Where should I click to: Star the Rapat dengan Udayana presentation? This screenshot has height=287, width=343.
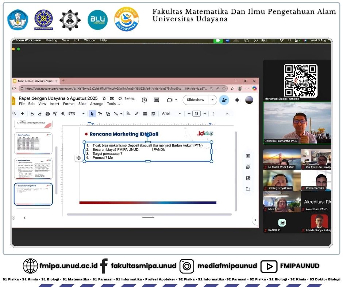104,98
